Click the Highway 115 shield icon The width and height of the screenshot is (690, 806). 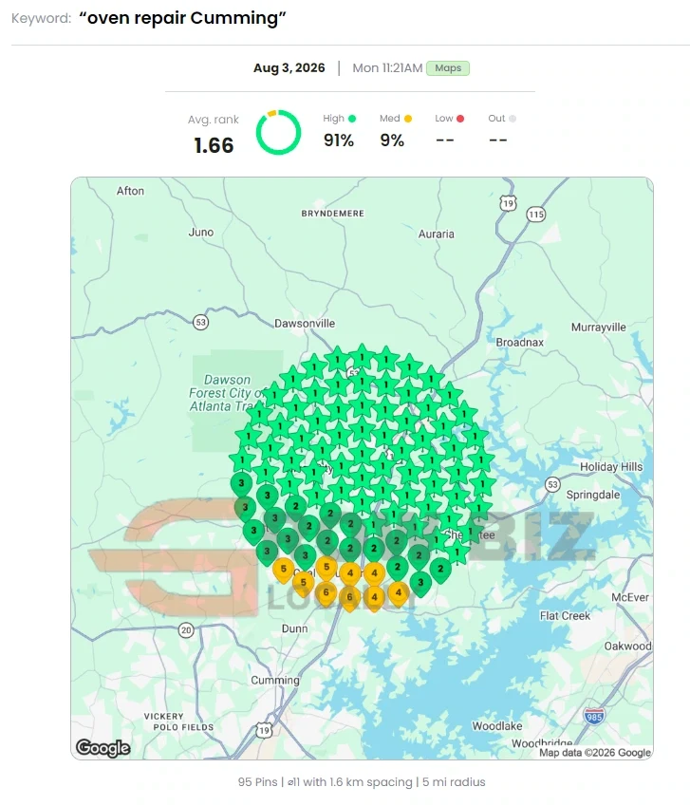(536, 215)
